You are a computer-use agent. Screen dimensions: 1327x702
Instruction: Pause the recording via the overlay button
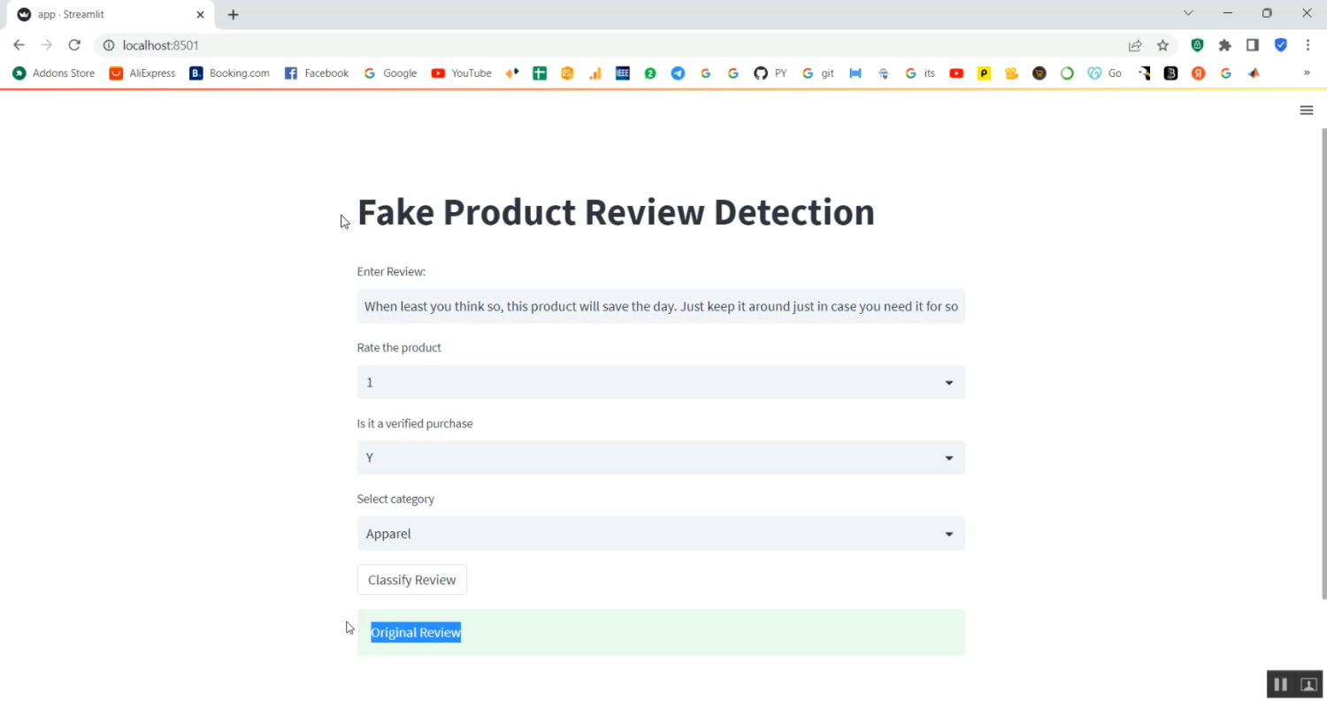1280,683
